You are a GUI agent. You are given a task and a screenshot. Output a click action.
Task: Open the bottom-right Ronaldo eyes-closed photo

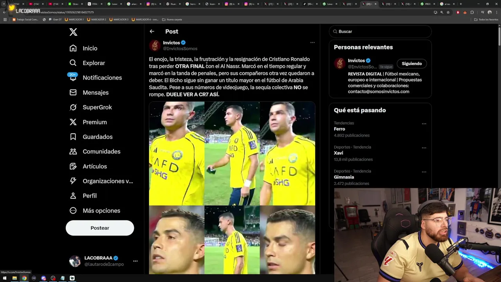click(288, 240)
